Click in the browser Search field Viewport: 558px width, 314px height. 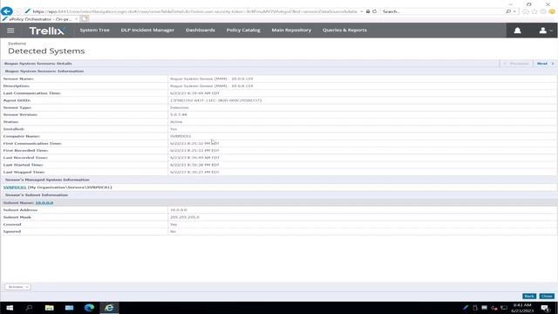click(443, 11)
